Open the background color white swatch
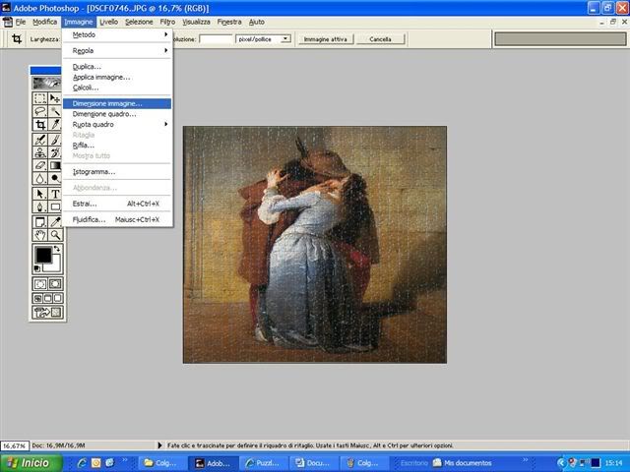The height and width of the screenshot is (472, 630). [x=55, y=265]
